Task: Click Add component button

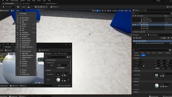Action: 163,38
